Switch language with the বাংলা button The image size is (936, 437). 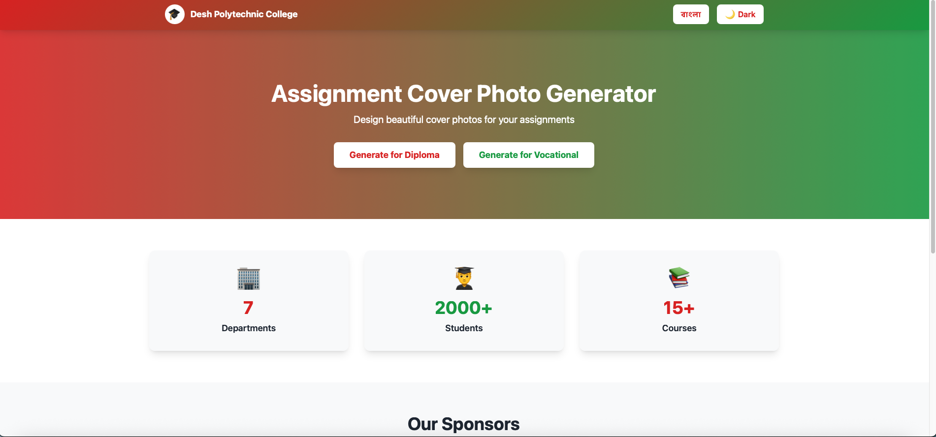[691, 14]
